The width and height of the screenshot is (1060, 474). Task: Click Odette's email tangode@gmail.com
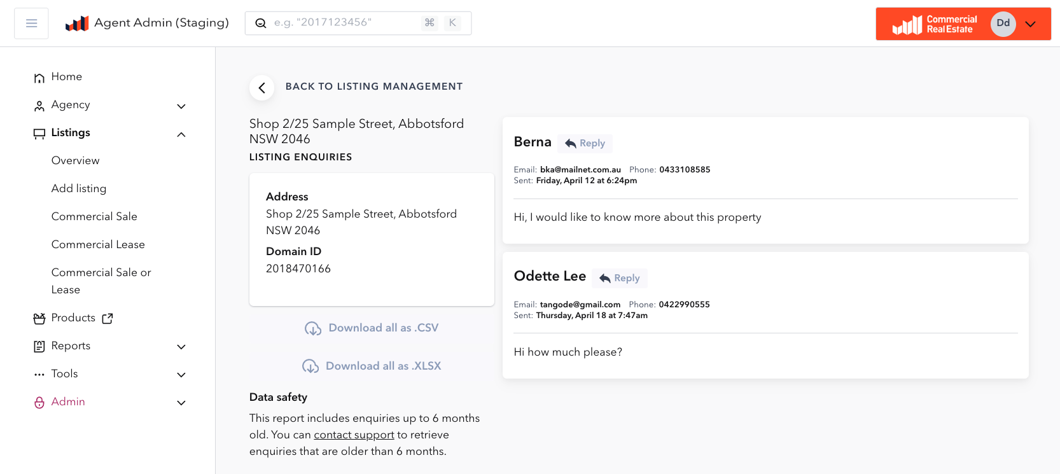click(x=580, y=305)
